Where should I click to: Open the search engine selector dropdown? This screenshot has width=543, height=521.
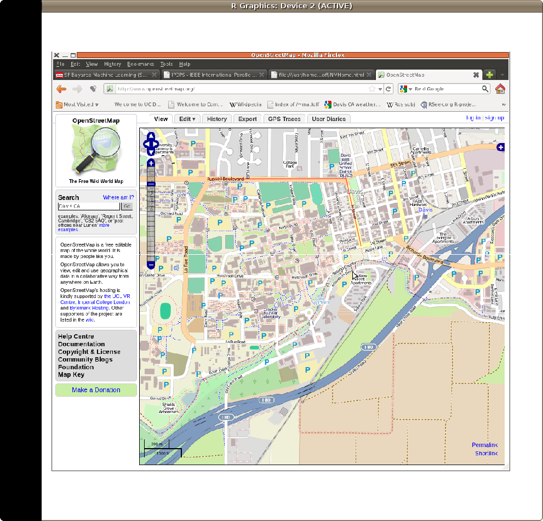coord(406,89)
